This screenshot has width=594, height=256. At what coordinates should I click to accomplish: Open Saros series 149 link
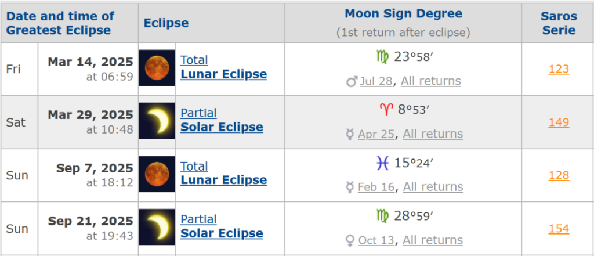[559, 122]
